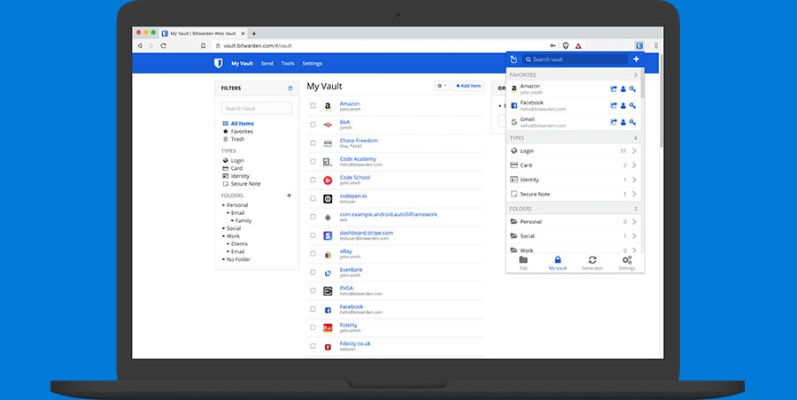Screen dimensions: 797x400
Task: Click the plus icon in extension popup header
Action: click(x=636, y=59)
